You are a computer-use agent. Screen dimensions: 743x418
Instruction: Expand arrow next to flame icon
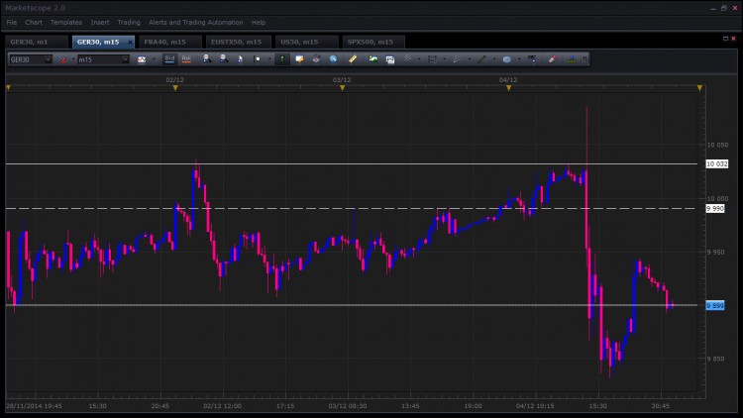coord(73,59)
